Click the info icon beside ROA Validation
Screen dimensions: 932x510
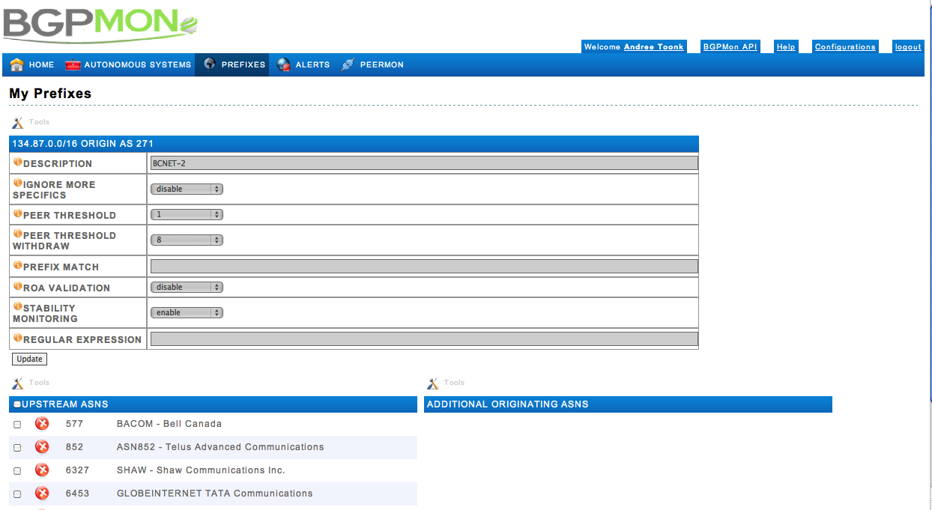pyautogui.click(x=18, y=287)
